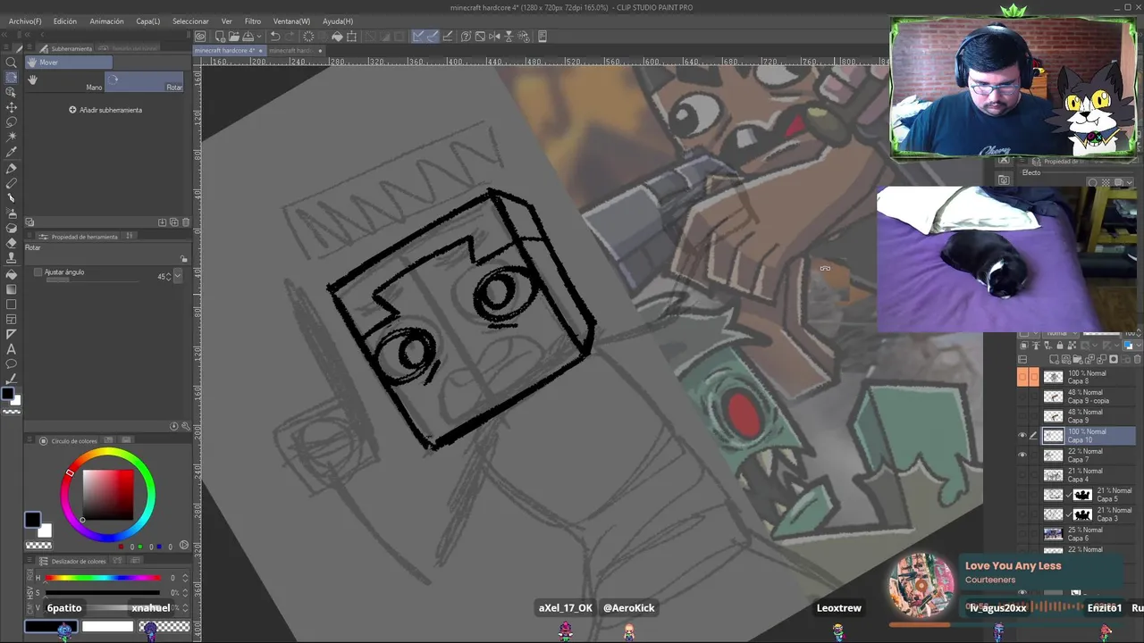Image resolution: width=1144 pixels, height=643 pixels.
Task: Click the color wheel saturation square
Action: [x=108, y=494]
